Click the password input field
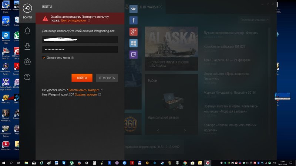296x166 pixels. 80,49
